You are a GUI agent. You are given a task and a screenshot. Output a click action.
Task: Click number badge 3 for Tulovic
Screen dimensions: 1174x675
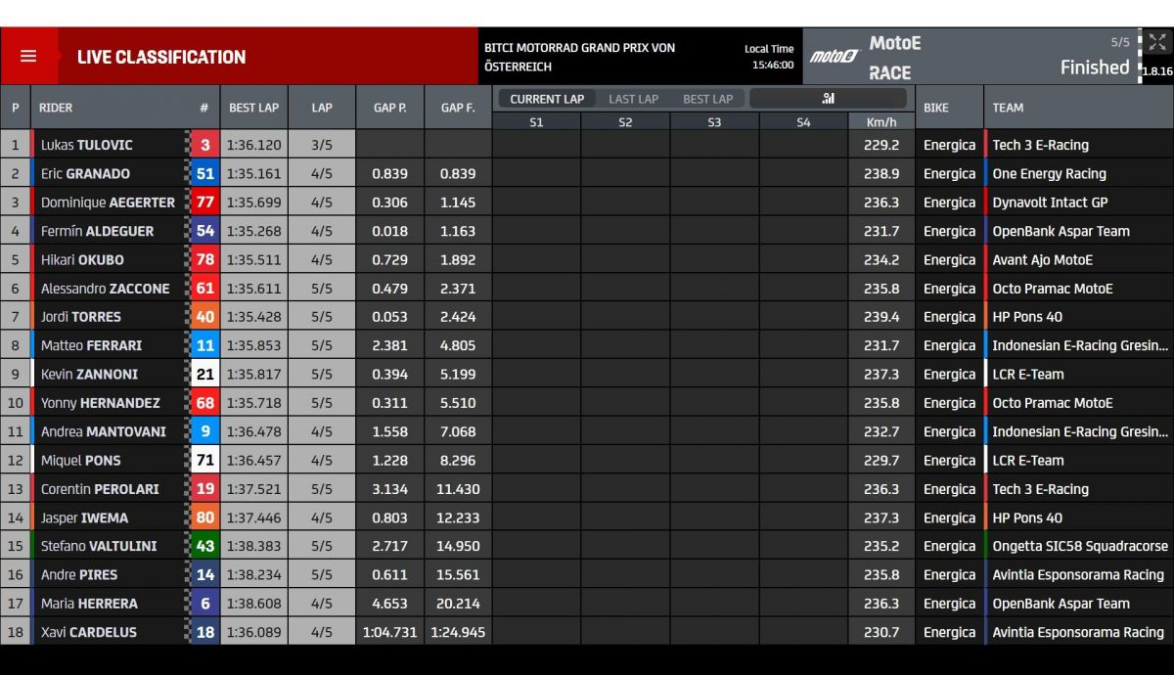[204, 145]
